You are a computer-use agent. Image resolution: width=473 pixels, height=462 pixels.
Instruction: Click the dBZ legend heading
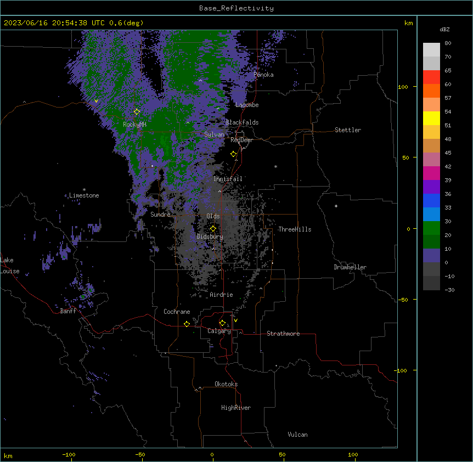444,30
